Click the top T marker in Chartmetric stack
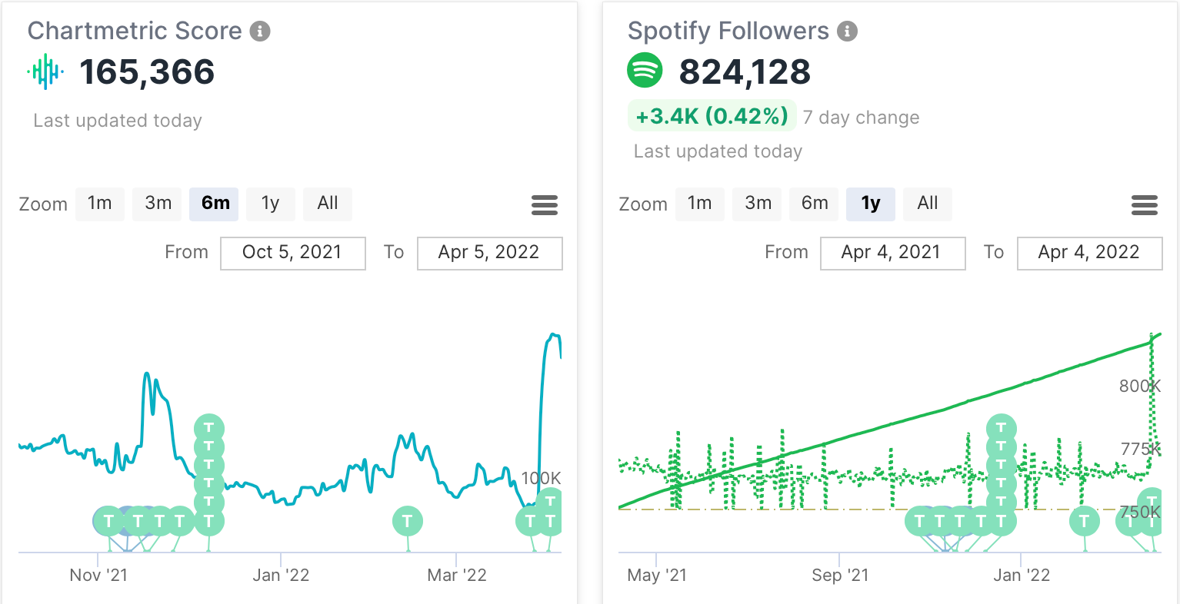 (x=209, y=428)
